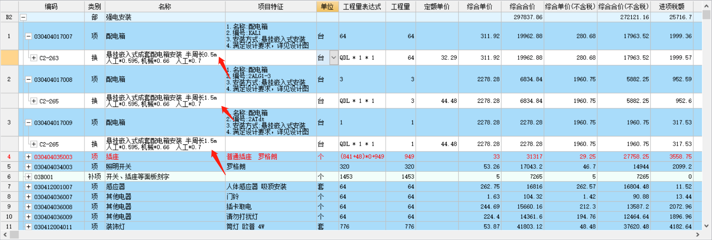Expand item 030404034003 照明开关

[28, 167]
